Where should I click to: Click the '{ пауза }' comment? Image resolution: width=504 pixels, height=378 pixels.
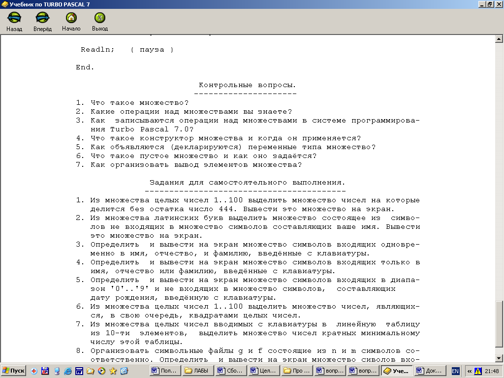152,50
